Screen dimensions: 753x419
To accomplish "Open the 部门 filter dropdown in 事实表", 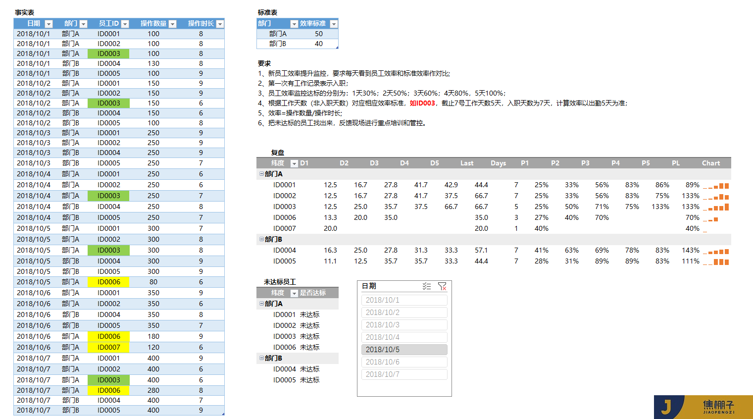I will (83, 24).
